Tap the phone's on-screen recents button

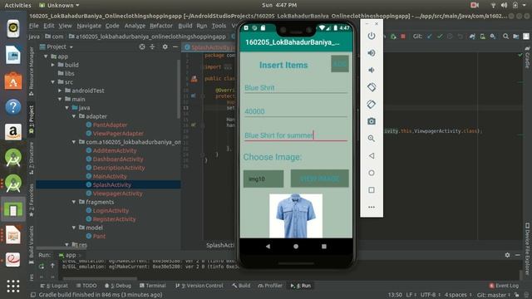pos(324,247)
